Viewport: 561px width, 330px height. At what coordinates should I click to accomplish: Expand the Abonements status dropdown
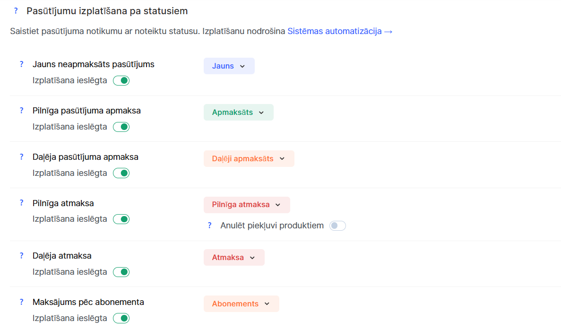(241, 304)
